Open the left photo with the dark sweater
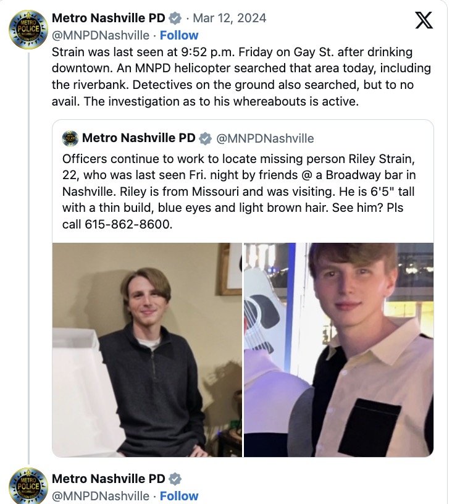The image size is (452, 504). click(147, 350)
